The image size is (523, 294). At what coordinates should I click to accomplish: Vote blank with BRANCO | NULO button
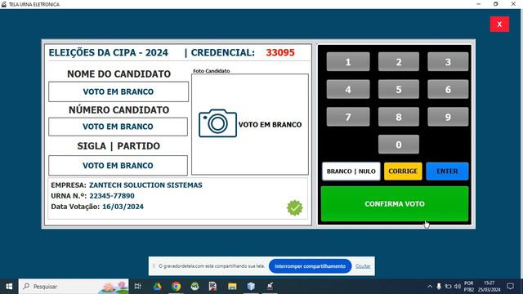351,171
